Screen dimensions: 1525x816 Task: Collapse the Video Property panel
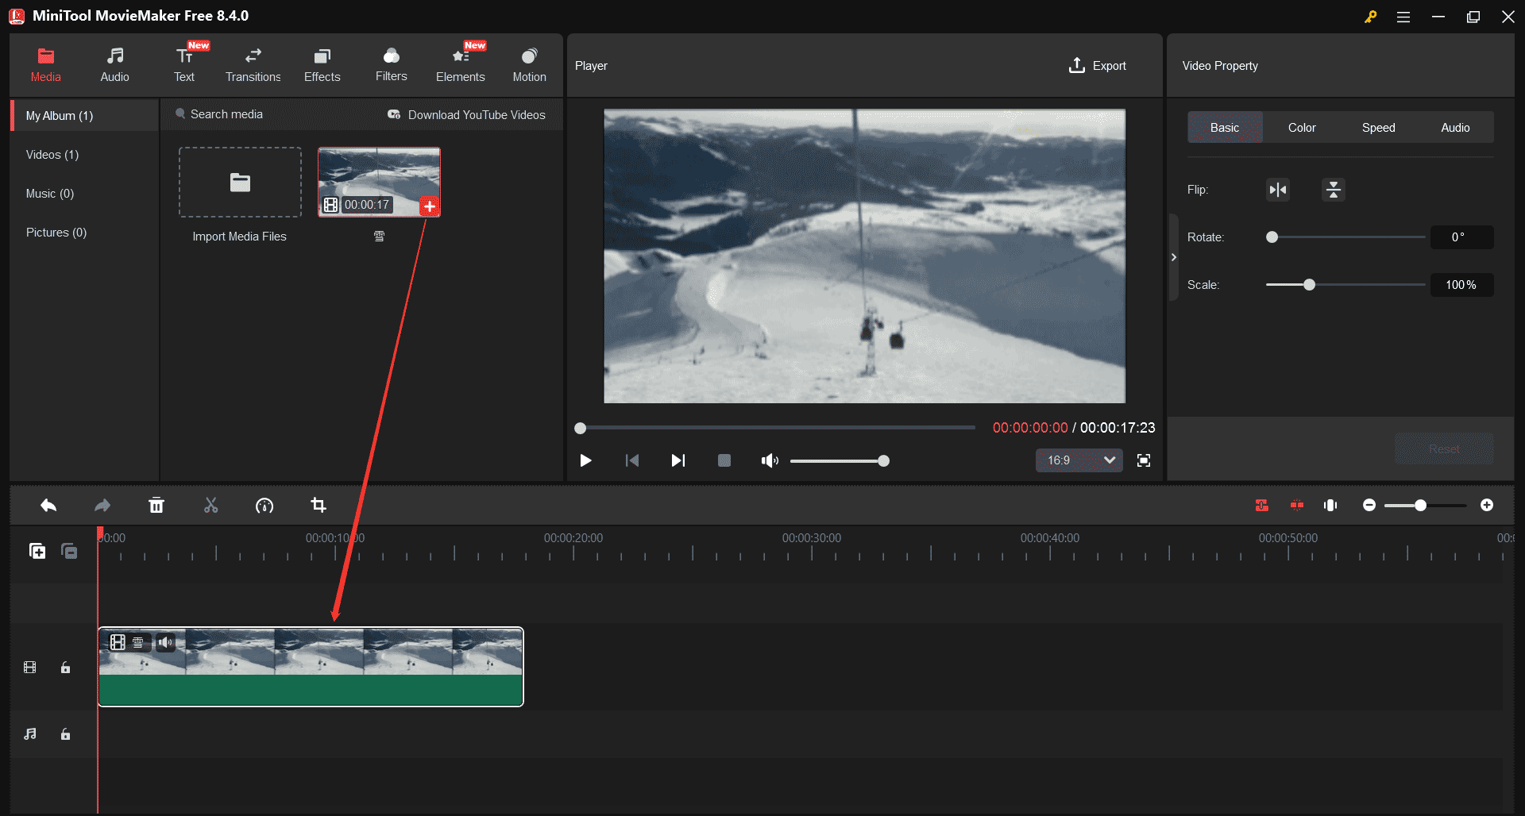click(1173, 256)
